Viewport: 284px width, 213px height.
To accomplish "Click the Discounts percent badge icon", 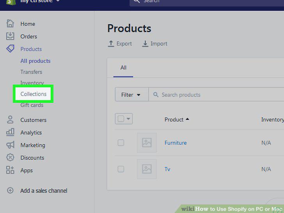I will 10,157.
